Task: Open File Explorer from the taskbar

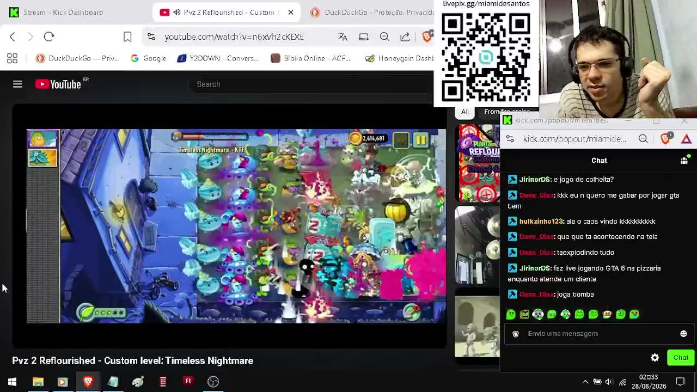Action: coord(38,382)
